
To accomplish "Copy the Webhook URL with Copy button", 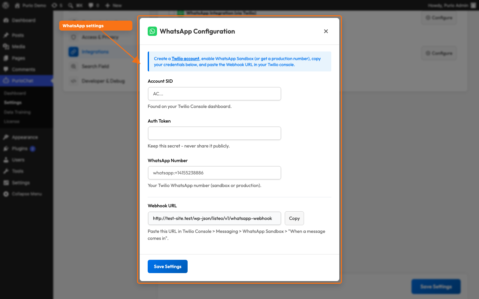I will point(294,218).
